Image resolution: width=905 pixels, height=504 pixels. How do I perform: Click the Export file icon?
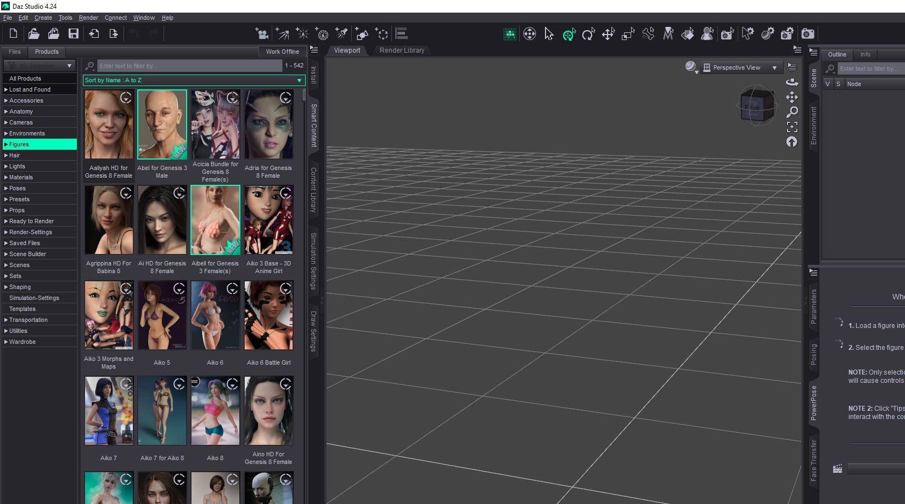point(114,33)
